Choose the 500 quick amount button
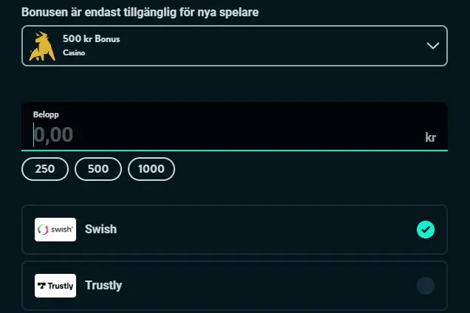This screenshot has width=470, height=313. pos(98,169)
